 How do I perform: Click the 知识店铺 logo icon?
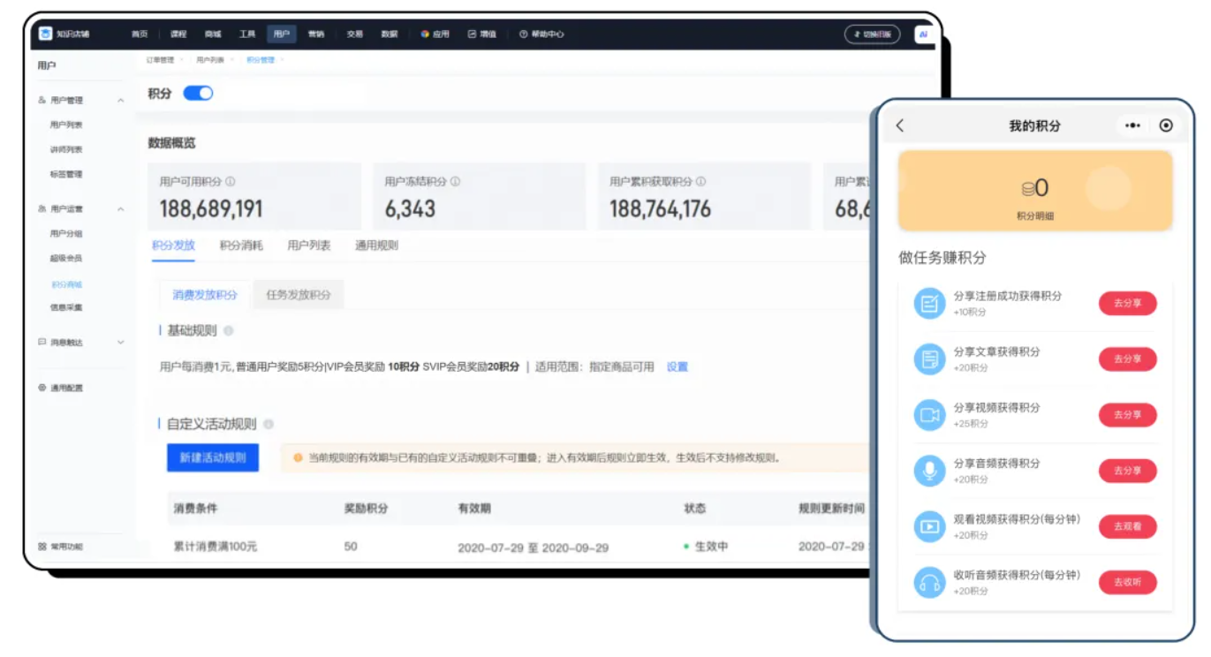click(x=45, y=34)
